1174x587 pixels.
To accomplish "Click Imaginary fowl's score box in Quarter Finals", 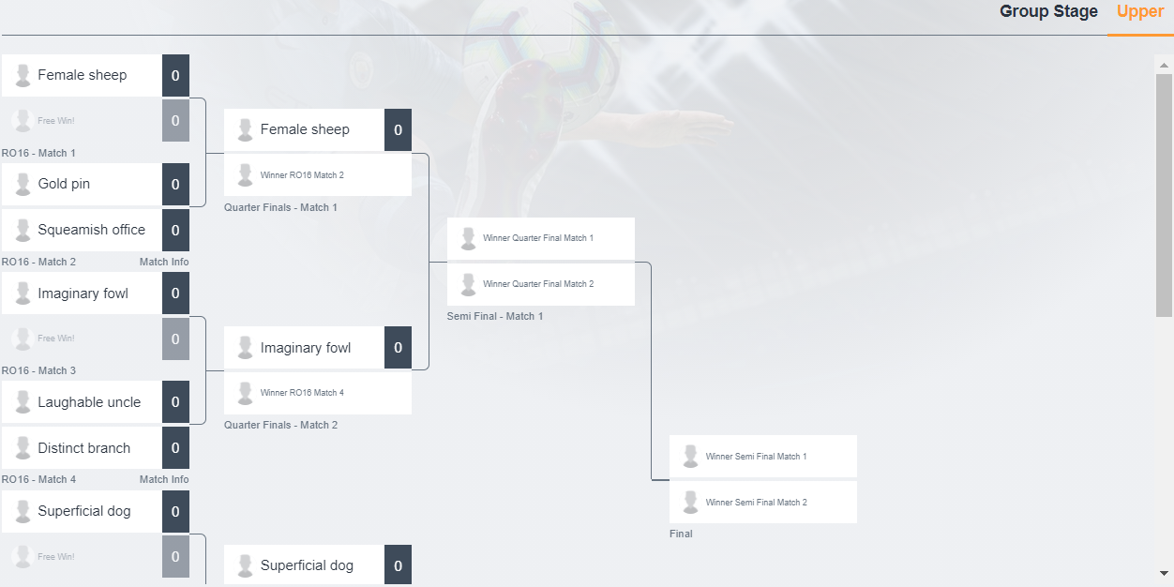I will point(398,348).
